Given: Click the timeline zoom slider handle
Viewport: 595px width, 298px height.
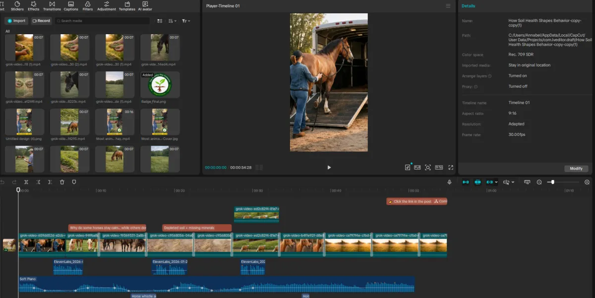Looking at the screenshot, I should click(552, 182).
